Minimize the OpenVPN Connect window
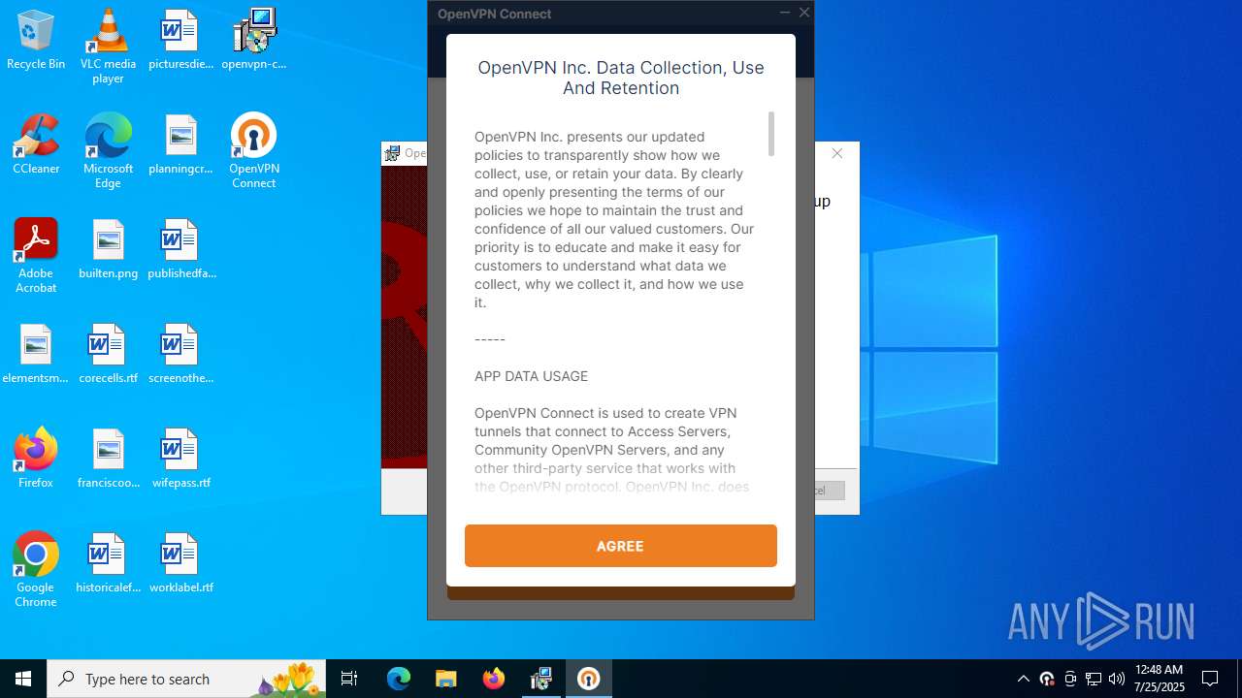This screenshot has height=698, width=1242. point(785,13)
